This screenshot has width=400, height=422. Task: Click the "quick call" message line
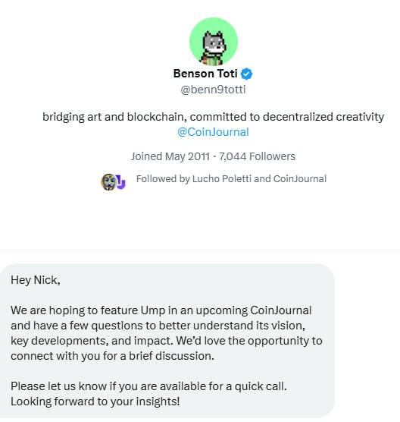click(x=148, y=386)
